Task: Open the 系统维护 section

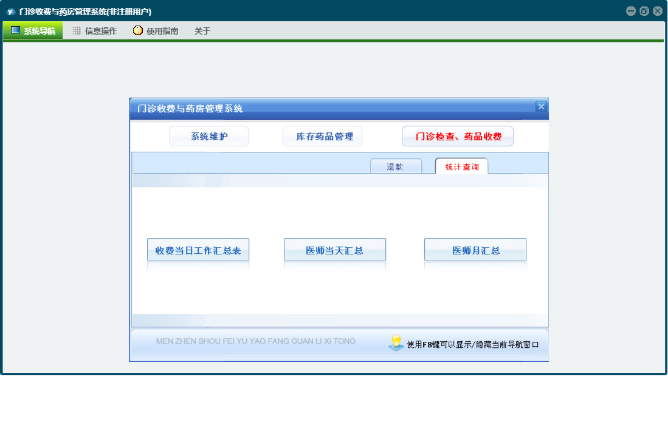Action: 208,137
